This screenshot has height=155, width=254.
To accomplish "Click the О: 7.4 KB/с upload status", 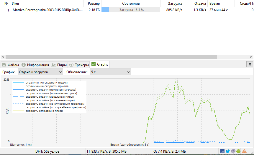I will coord(170,151).
